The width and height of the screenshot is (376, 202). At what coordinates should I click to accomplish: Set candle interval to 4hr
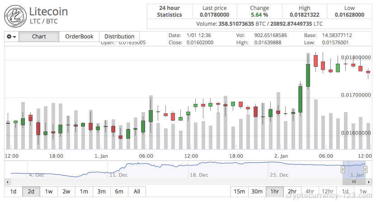pyautogui.click(x=310, y=192)
